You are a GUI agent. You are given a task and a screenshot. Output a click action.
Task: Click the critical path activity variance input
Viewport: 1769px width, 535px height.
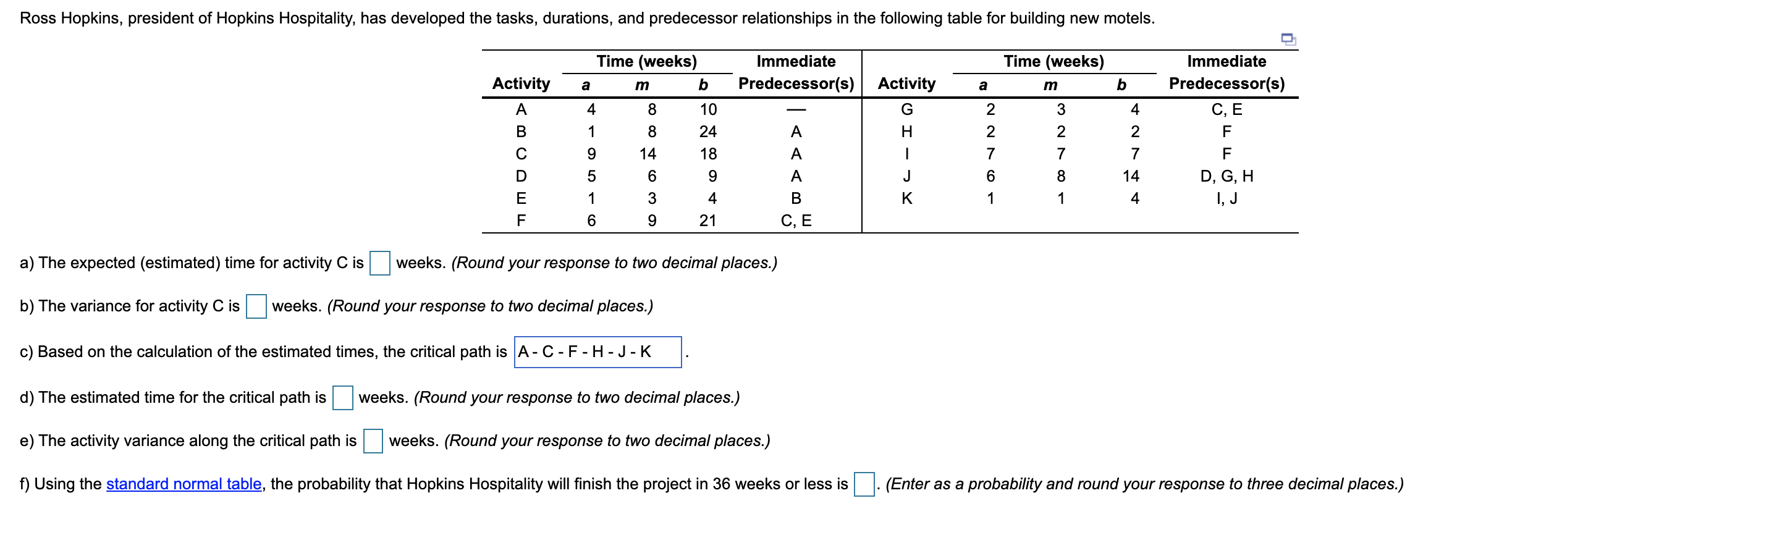(373, 441)
